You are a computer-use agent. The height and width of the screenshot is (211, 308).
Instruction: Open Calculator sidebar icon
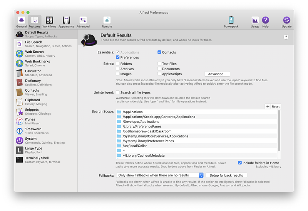tap(20, 73)
